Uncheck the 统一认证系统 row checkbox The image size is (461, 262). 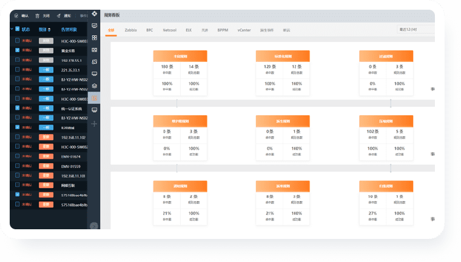[x=18, y=108]
